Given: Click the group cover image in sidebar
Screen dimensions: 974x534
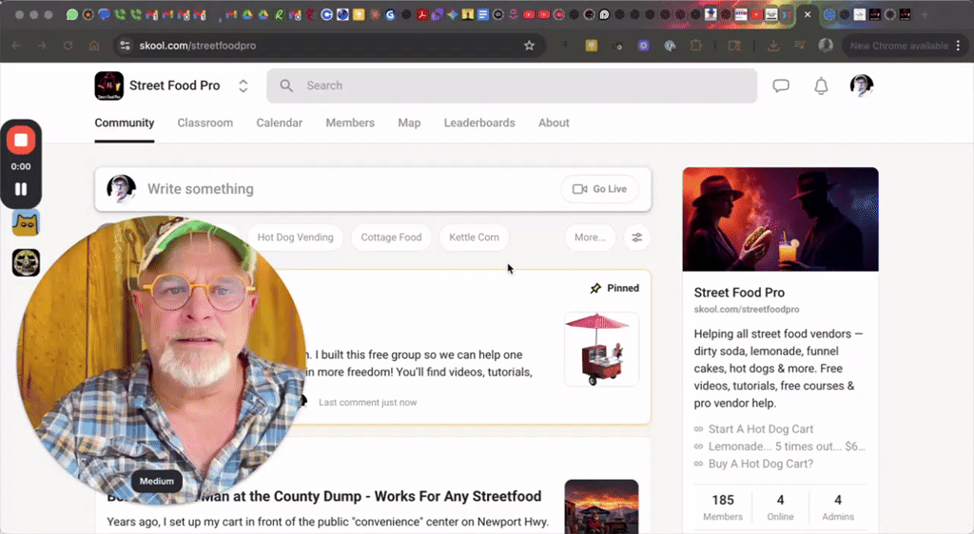Looking at the screenshot, I should click(780, 219).
